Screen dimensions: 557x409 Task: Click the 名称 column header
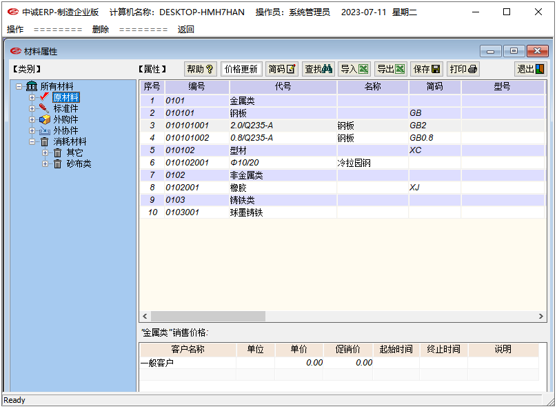pos(373,86)
